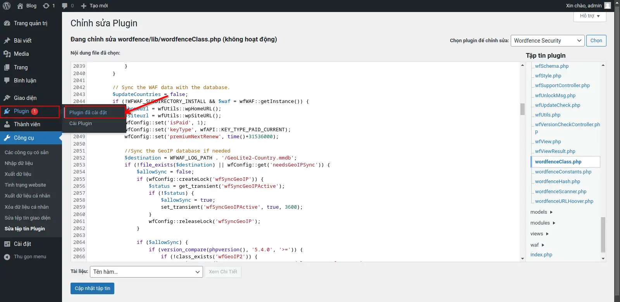The height and width of the screenshot is (302, 620).
Task: Collapse the menu via Thu gọn icon
Action: pyautogui.click(x=7, y=257)
